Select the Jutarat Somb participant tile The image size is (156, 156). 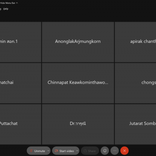coord(136,124)
